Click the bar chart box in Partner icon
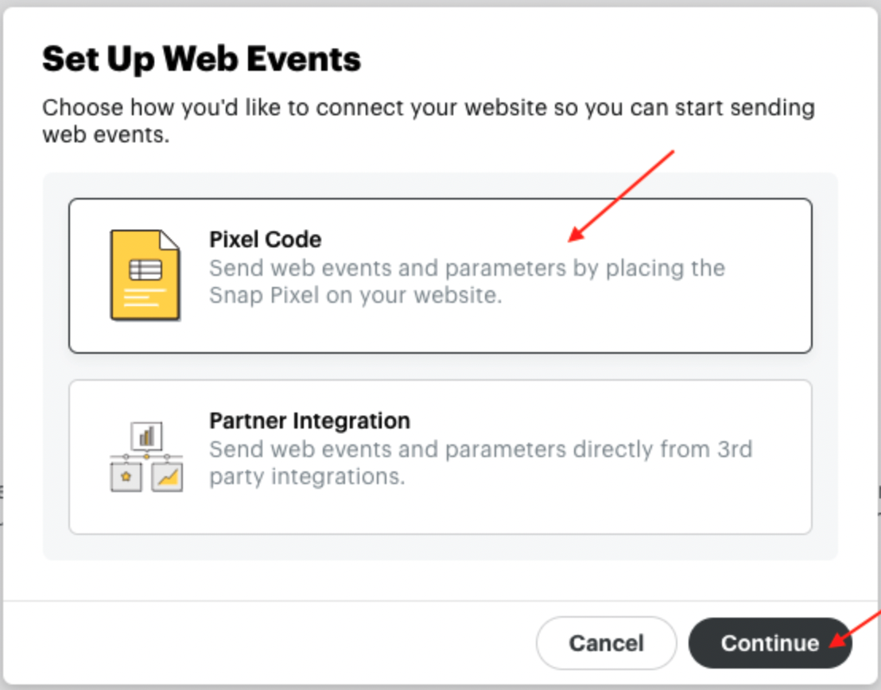Image resolution: width=881 pixels, height=690 pixels. (x=146, y=436)
